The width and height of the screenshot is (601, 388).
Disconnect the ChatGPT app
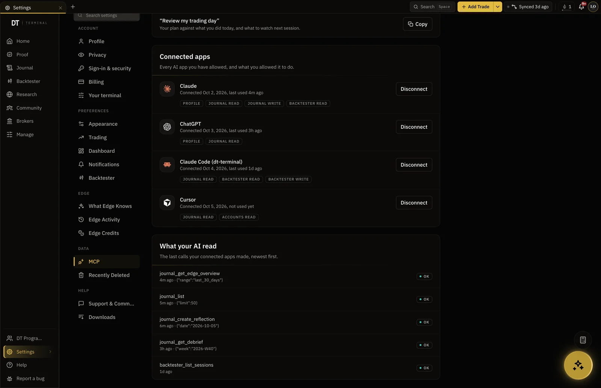414,127
